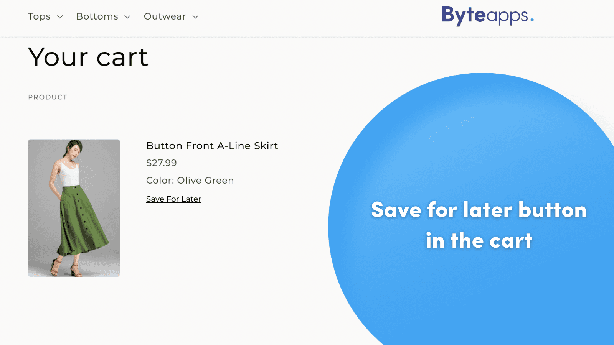Open the Button Front A-Line Skirt title
This screenshot has width=614, height=345.
pos(212,146)
